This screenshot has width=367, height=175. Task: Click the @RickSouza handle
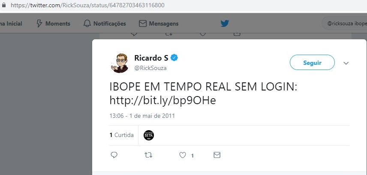[150, 68]
